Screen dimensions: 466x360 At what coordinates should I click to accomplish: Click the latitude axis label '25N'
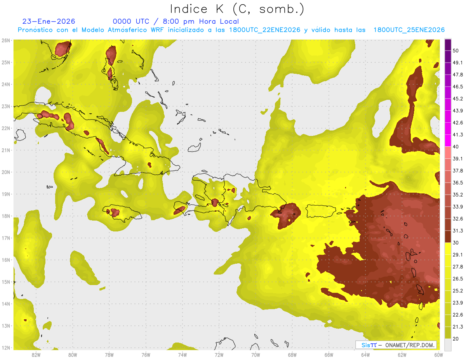click(x=6, y=63)
